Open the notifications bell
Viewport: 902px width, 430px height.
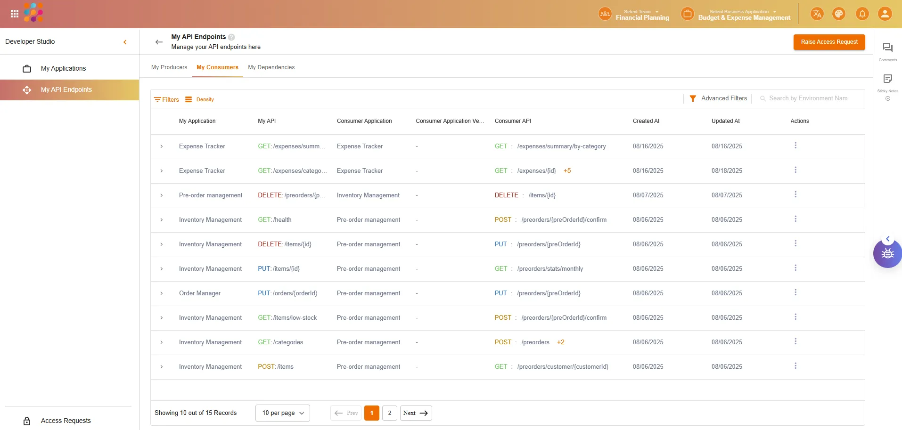(x=862, y=14)
